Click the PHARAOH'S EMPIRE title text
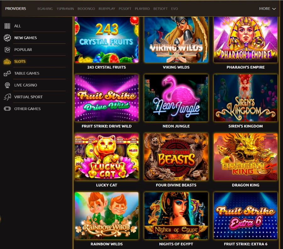The image size is (283, 249). 246,67
